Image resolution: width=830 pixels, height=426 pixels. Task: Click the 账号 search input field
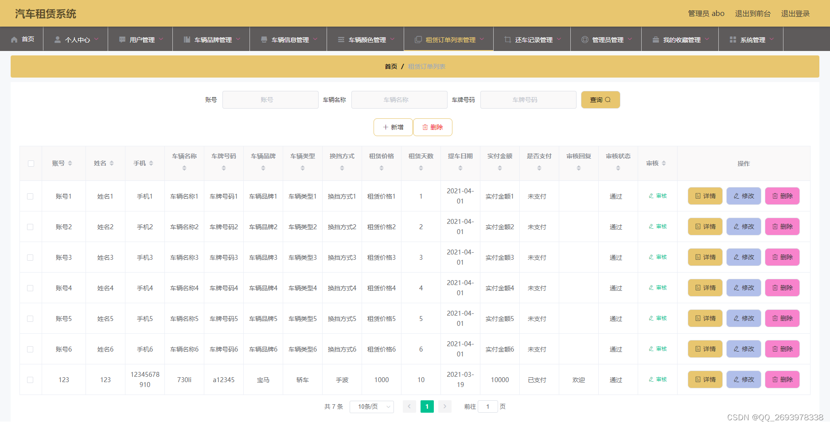click(270, 100)
